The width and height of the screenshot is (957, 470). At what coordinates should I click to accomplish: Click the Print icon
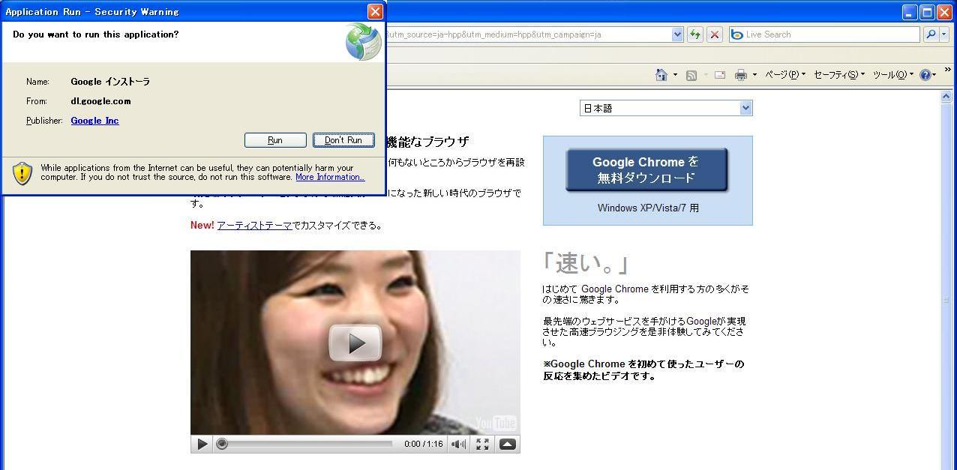(x=741, y=75)
